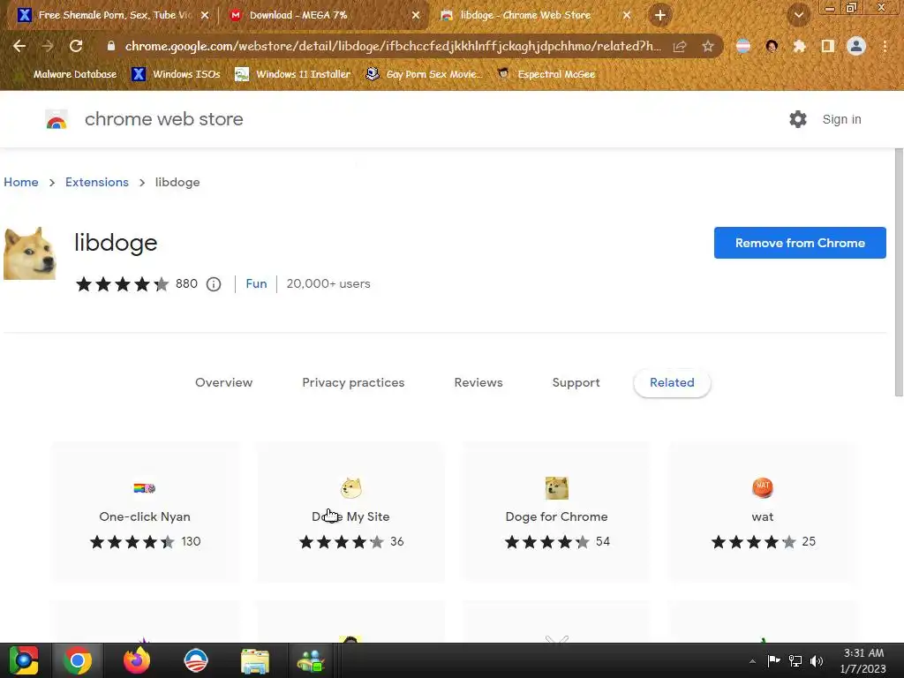Viewport: 904px width, 678px height.
Task: Open the Extensions puzzle-piece menu
Action: pyautogui.click(x=799, y=46)
